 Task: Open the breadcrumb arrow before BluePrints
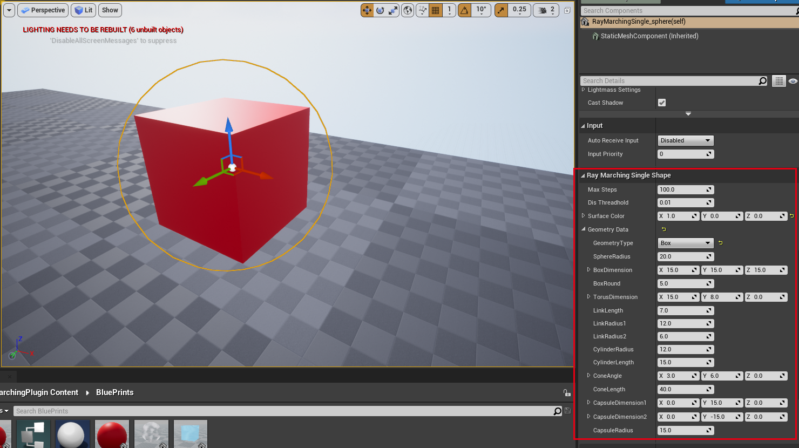pyautogui.click(x=87, y=393)
